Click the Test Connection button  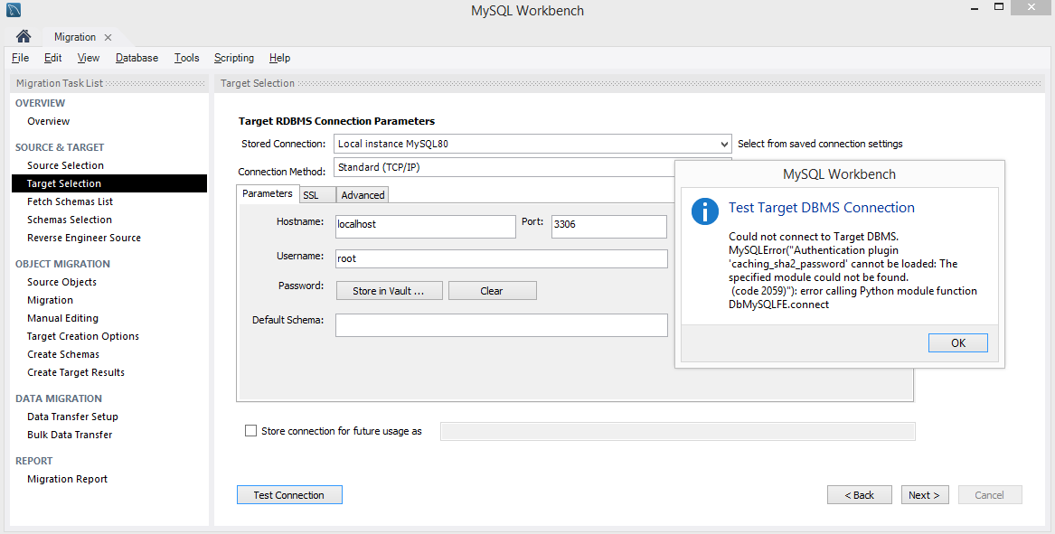pos(289,495)
